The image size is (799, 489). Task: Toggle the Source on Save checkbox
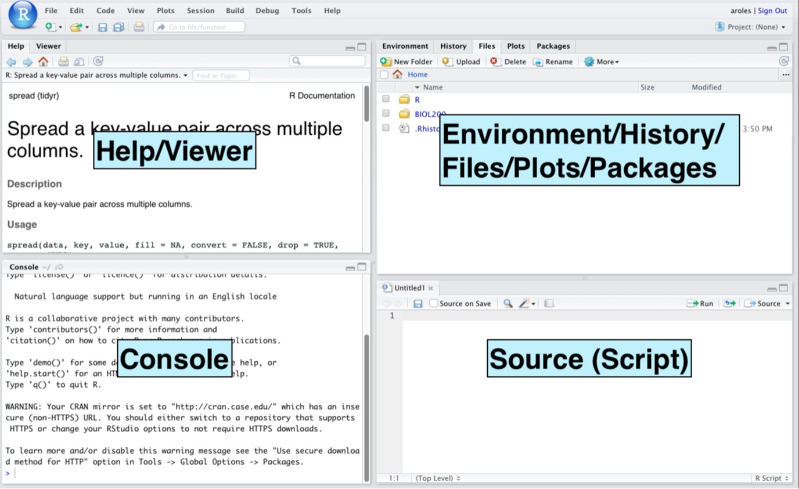[433, 303]
